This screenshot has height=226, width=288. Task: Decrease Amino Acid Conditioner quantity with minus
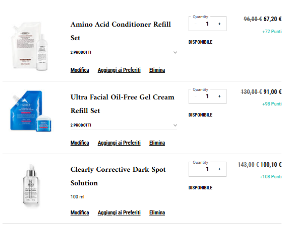(195, 24)
